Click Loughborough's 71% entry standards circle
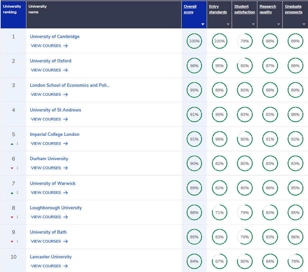 pyautogui.click(x=219, y=213)
